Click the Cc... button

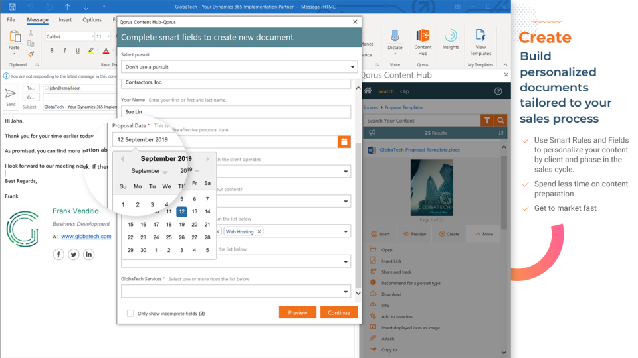[31, 97]
